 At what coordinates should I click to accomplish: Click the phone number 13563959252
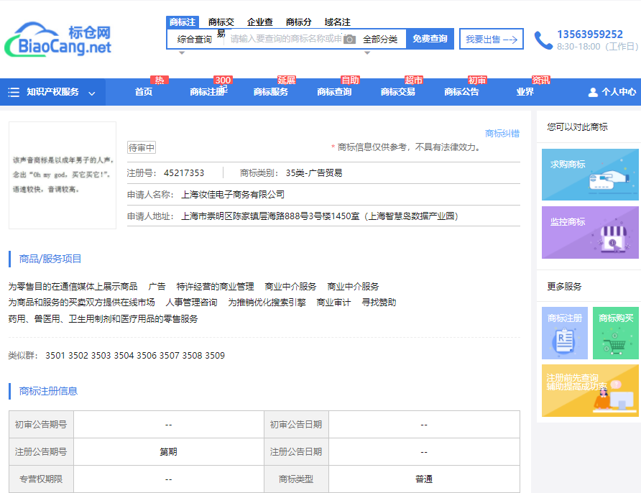coord(590,34)
